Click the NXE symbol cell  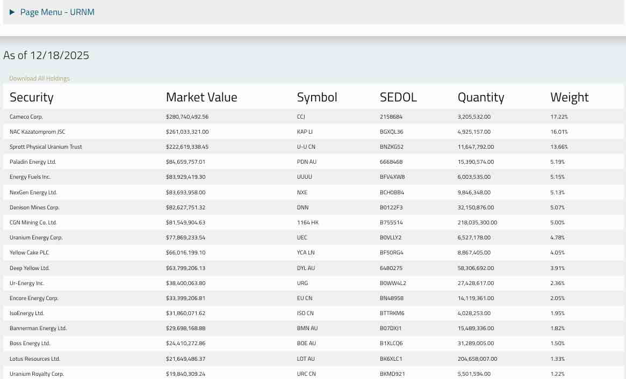click(x=302, y=192)
